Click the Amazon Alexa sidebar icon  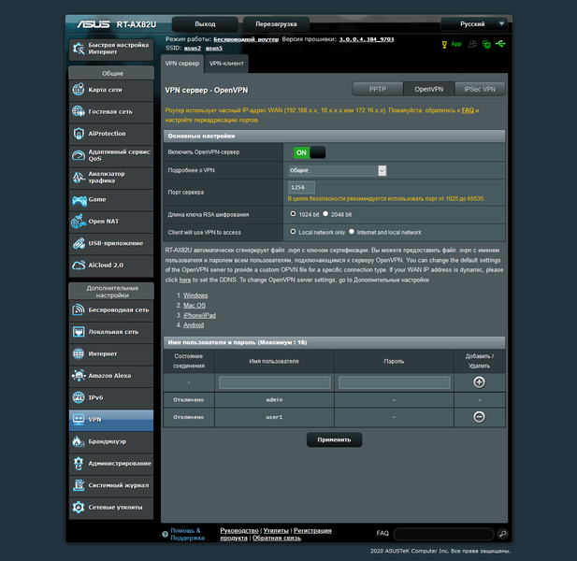click(x=79, y=376)
